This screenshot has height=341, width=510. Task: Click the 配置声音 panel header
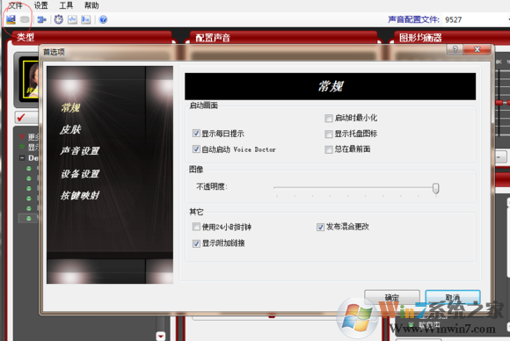(283, 38)
